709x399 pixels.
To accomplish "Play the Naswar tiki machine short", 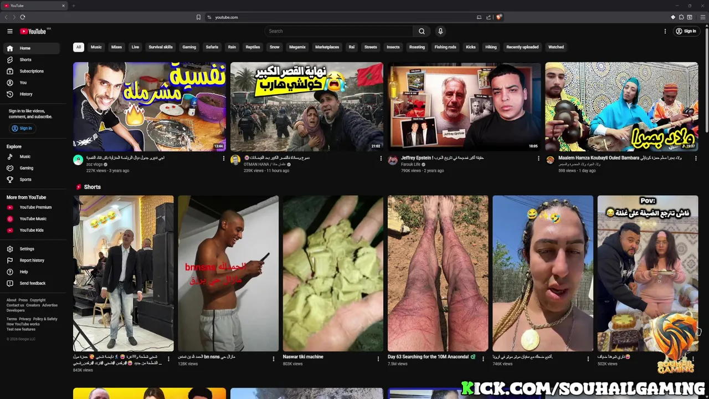I will click(333, 273).
